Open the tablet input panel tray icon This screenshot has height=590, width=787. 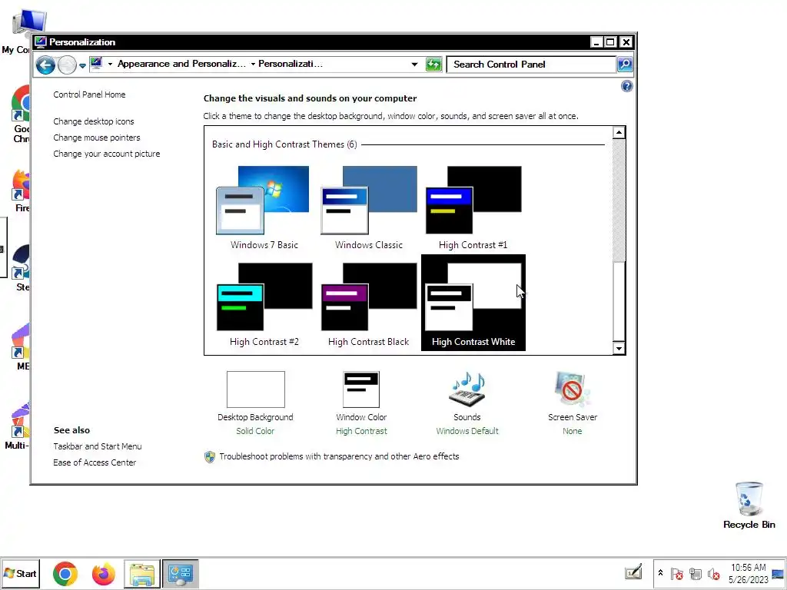(x=633, y=572)
